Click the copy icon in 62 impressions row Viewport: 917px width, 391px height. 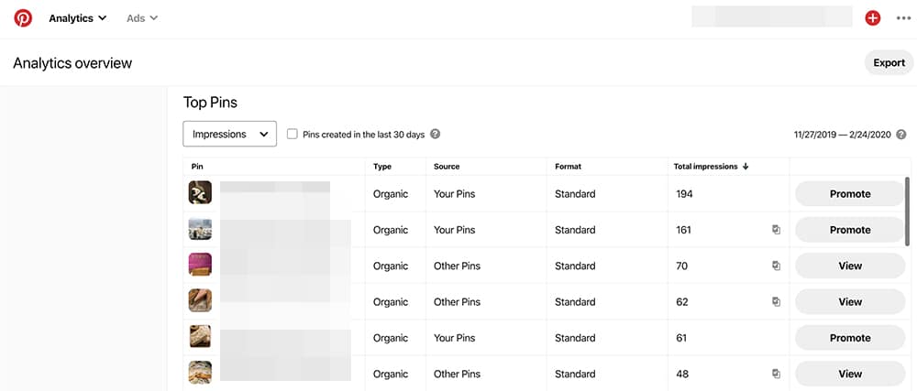(x=776, y=301)
